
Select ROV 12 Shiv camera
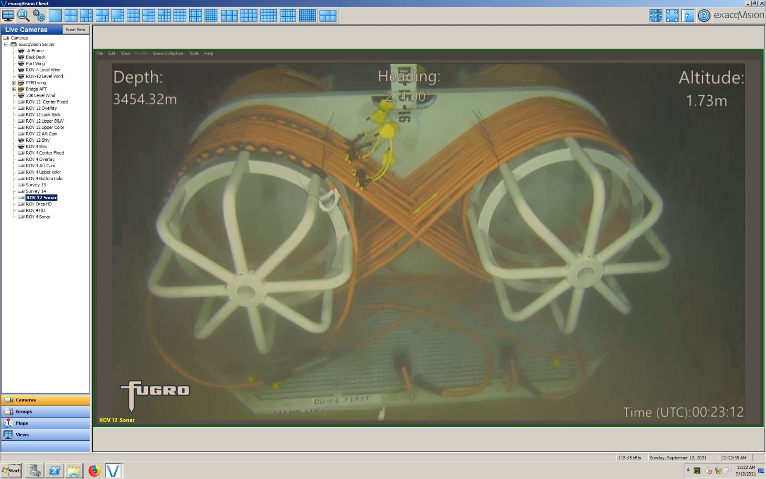pos(37,140)
